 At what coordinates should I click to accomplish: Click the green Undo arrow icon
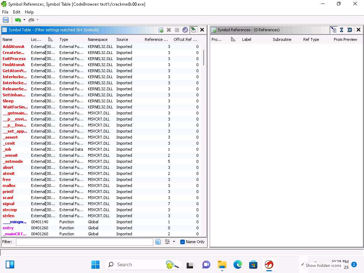(x=18, y=20)
